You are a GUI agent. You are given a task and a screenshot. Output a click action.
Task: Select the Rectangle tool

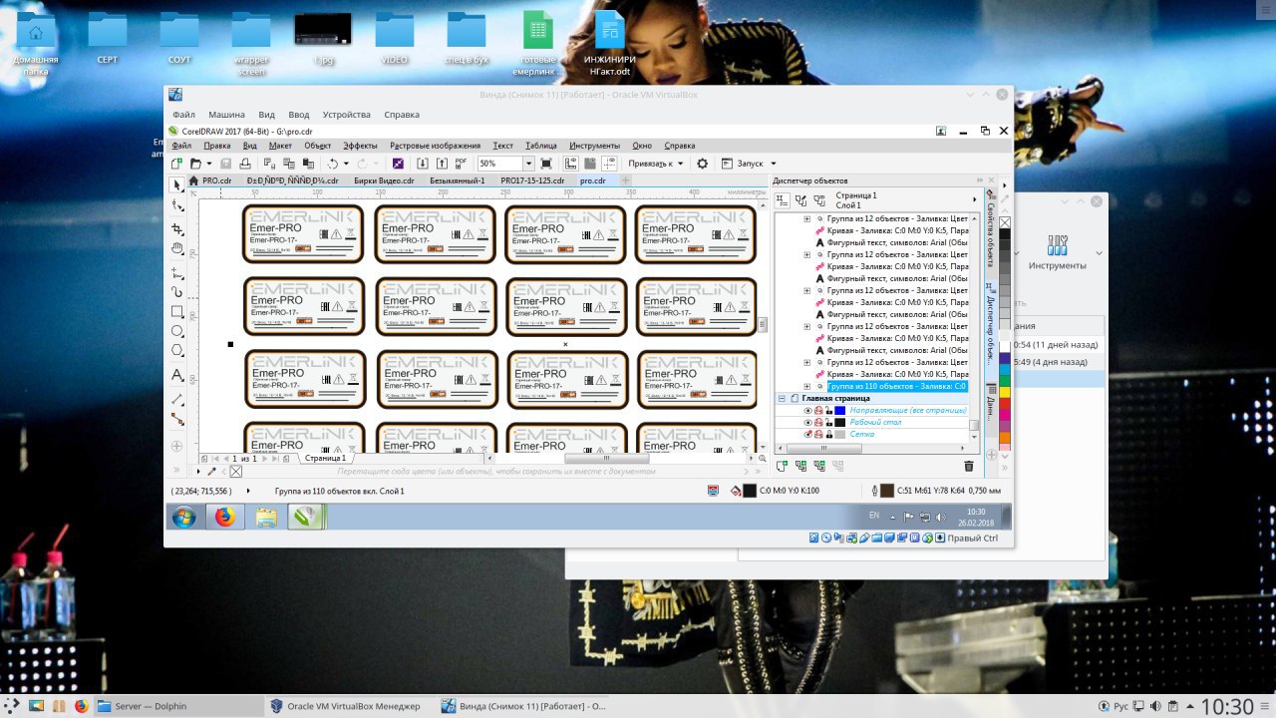pos(177,311)
